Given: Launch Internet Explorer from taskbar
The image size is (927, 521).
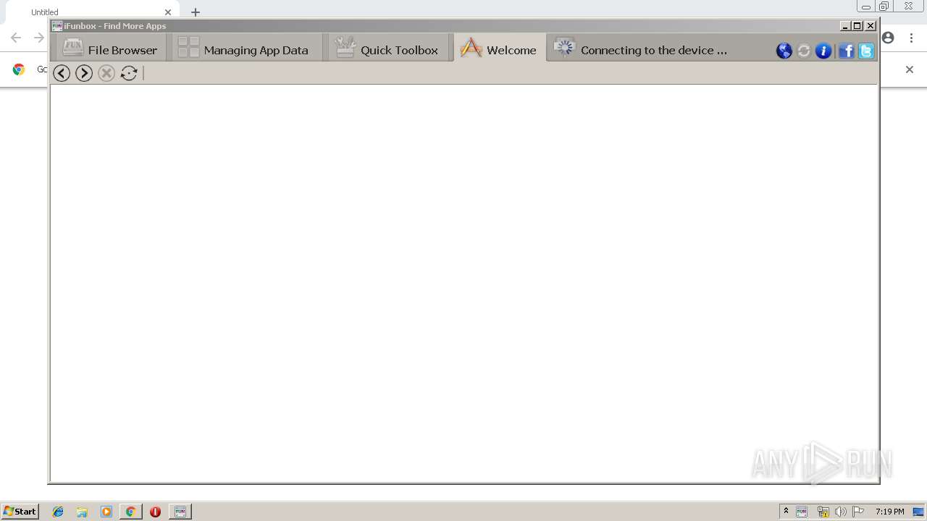Looking at the screenshot, I should tap(58, 512).
